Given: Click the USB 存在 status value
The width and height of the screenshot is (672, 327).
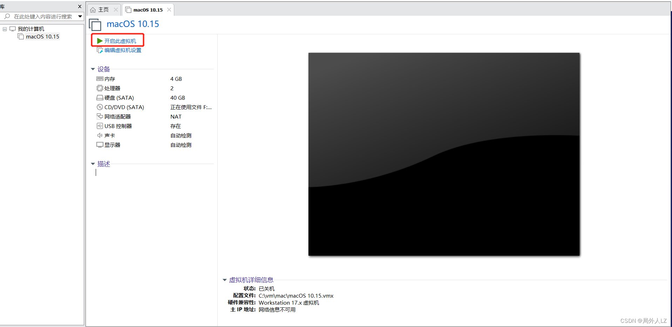Looking at the screenshot, I should (x=176, y=126).
